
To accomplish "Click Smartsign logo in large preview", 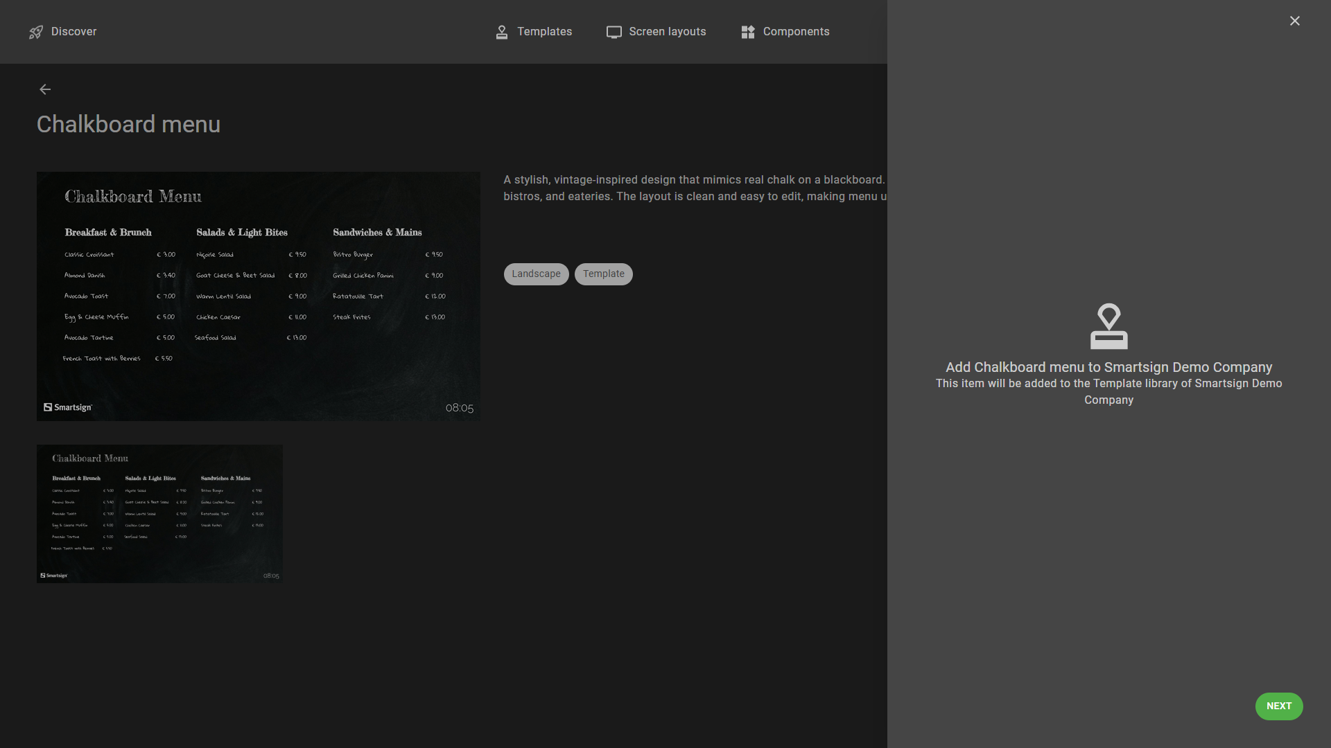I will click(68, 407).
